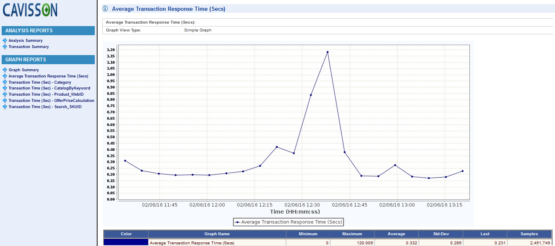The height and width of the screenshot is (246, 555).
Task: Click the Graph View Type label
Action: [x=124, y=30]
